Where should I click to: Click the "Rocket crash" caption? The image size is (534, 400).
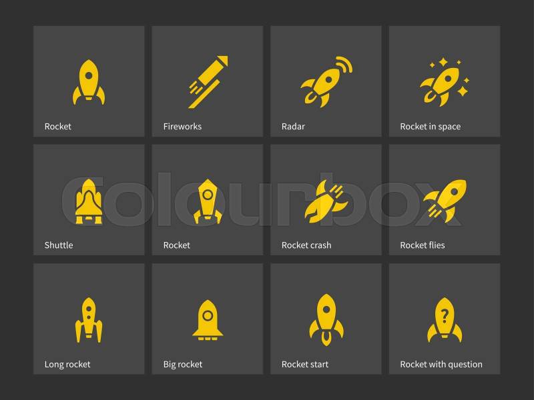click(306, 245)
